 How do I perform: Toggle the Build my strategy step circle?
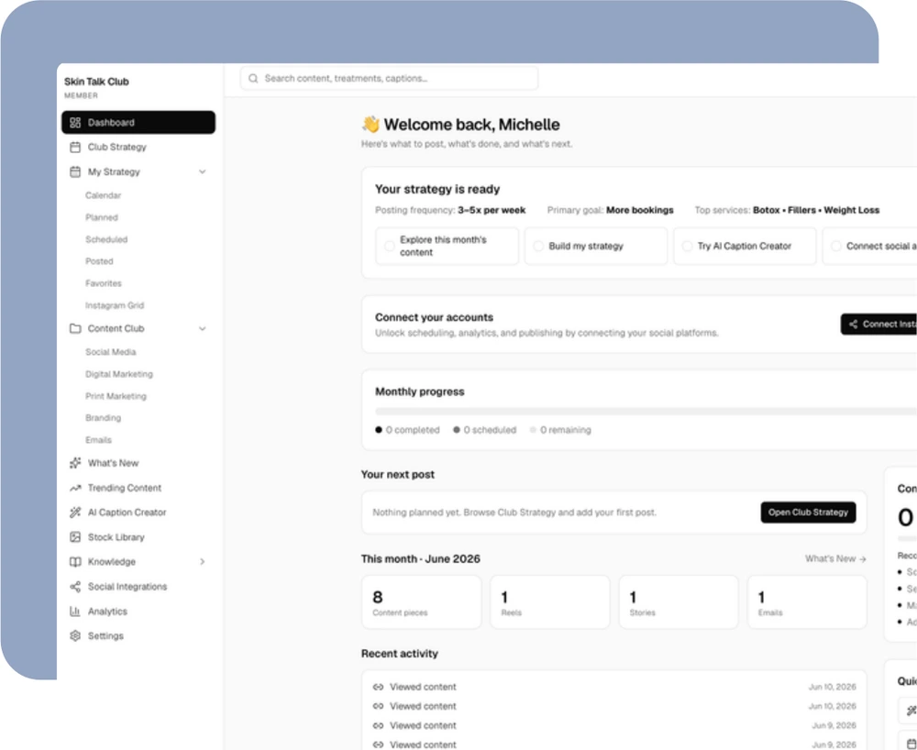coord(538,246)
